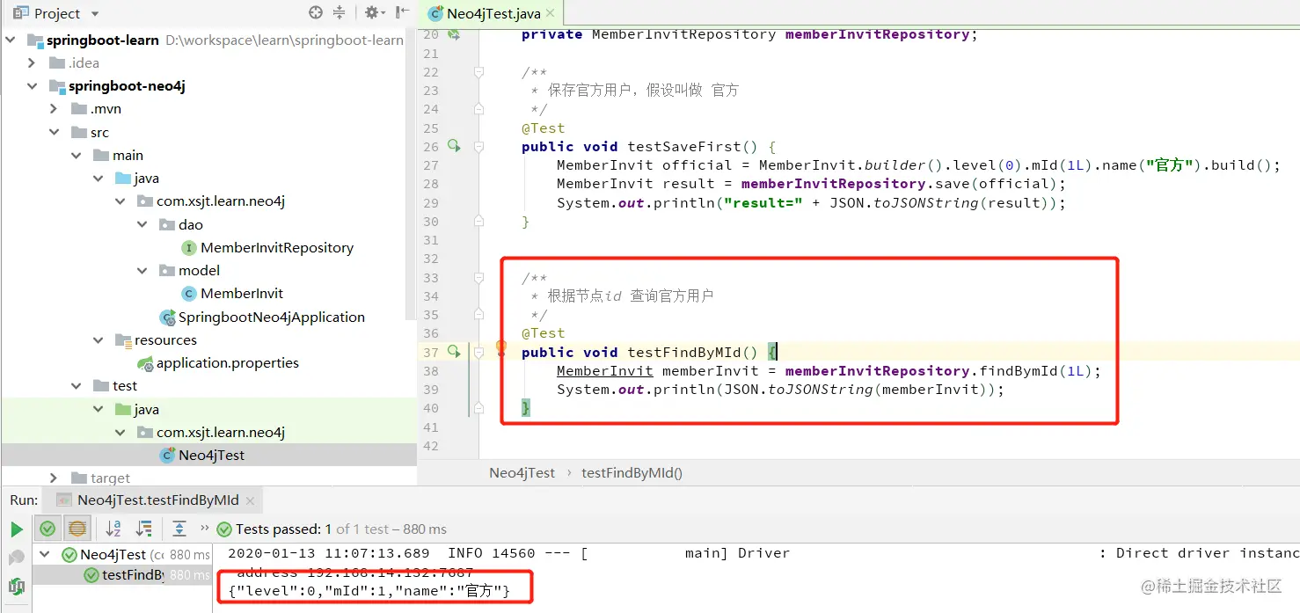Collapse the model package
Screen dimensions: 1300x613
click(142, 271)
